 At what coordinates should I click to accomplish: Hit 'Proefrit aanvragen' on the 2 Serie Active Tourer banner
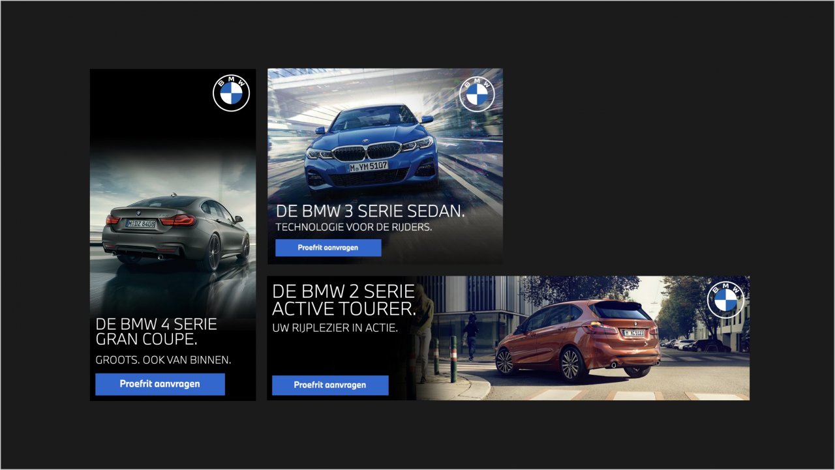pos(330,385)
